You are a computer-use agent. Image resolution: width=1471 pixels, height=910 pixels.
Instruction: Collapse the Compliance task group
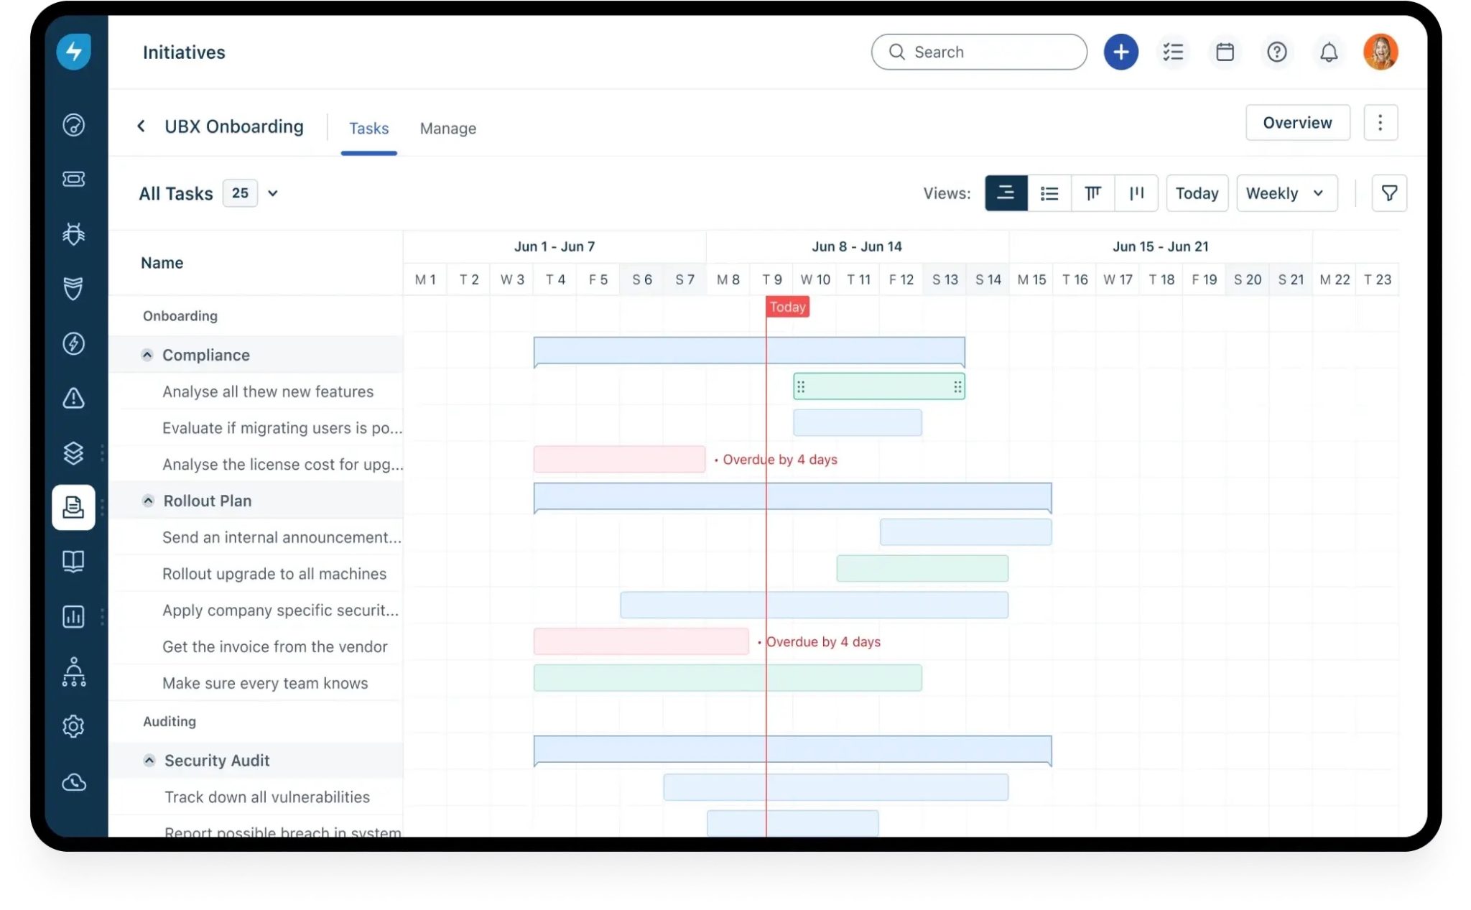click(147, 355)
